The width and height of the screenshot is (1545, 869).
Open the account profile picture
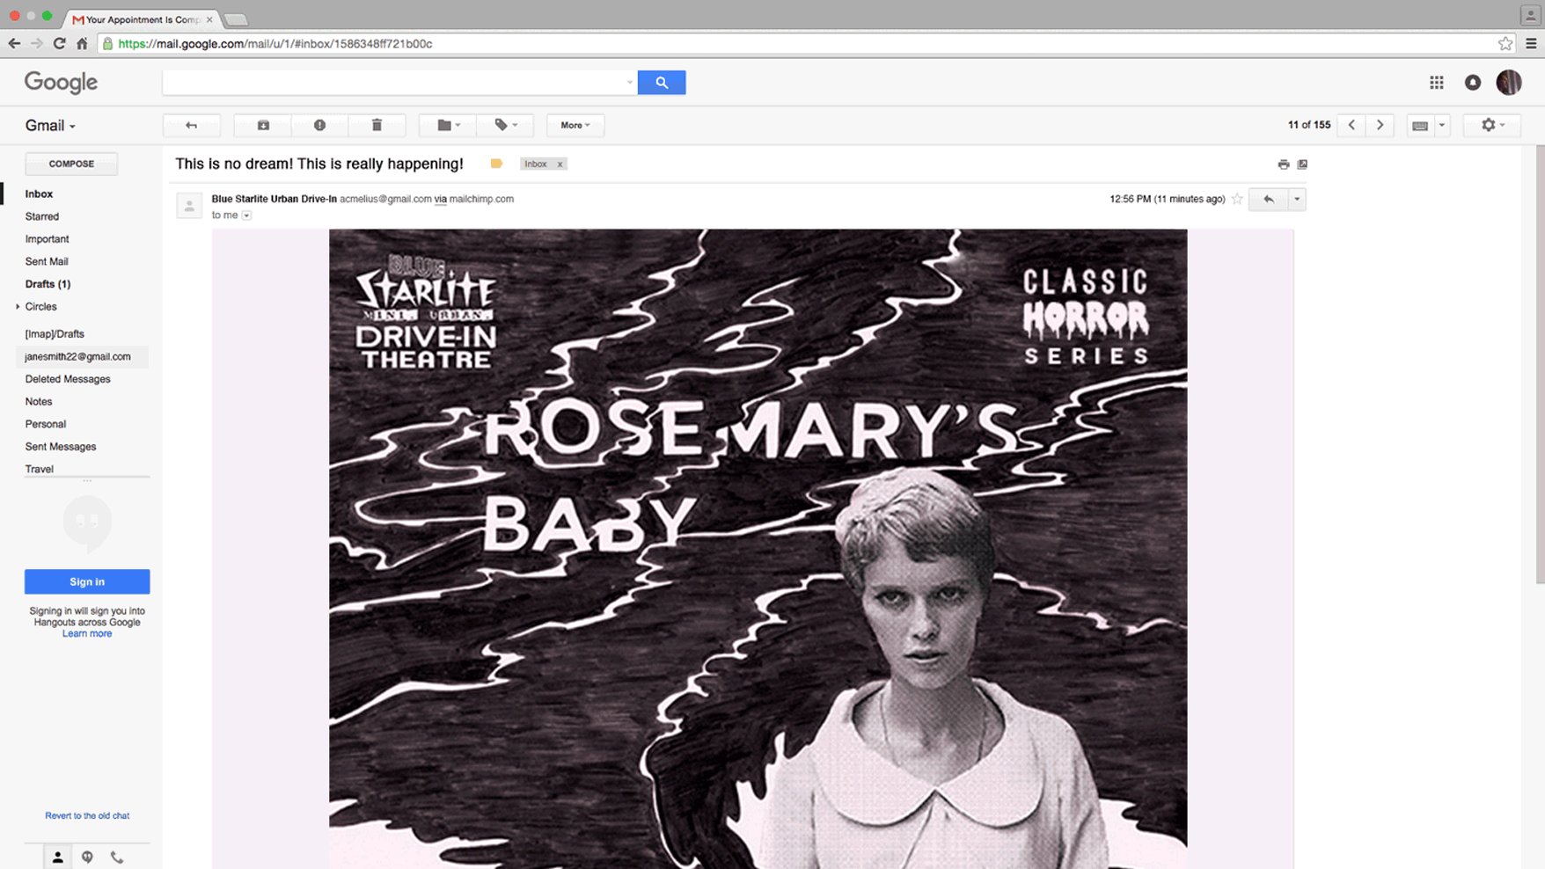click(1509, 83)
